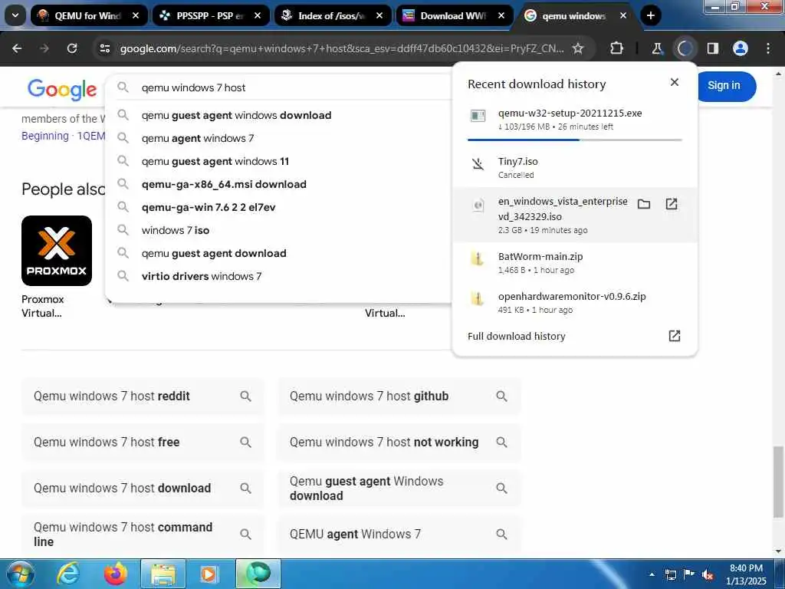Viewport: 785px width, 589px height.
Task: Switch to the Download WW tab
Action: click(453, 15)
